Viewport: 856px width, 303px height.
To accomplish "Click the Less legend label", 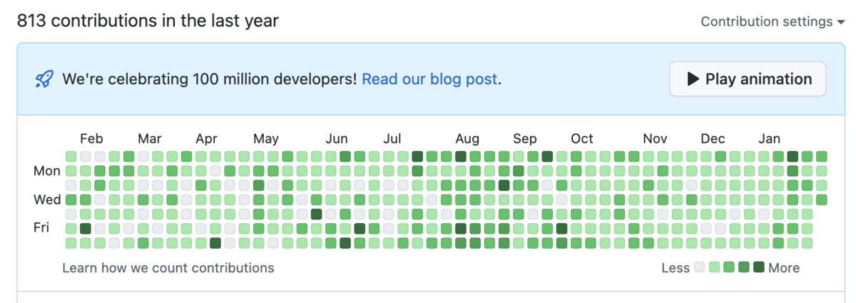I will [x=676, y=268].
